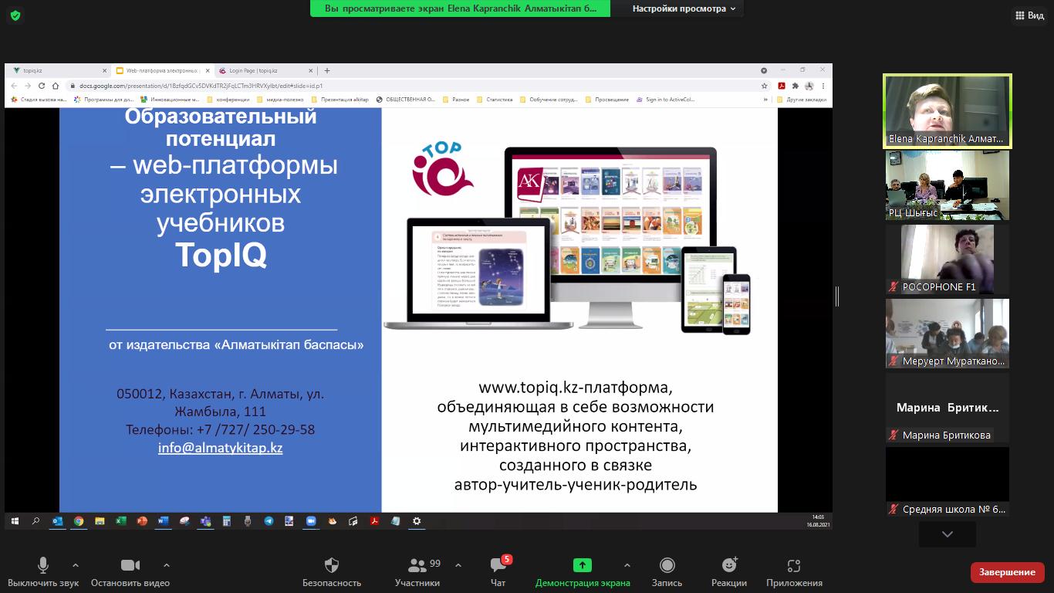This screenshot has height=593, width=1054.
Task: Start Демонстрация экрана screen sharing
Action: [x=583, y=572]
